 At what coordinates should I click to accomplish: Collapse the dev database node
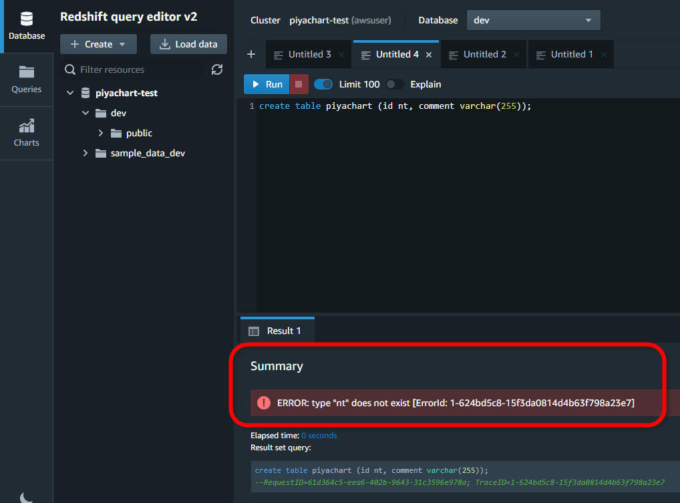click(85, 113)
